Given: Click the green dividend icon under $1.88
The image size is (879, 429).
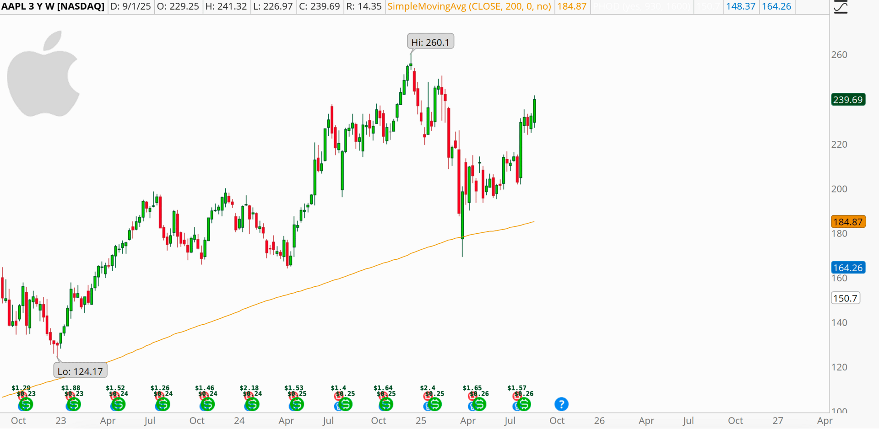Looking at the screenshot, I should pyautogui.click(x=74, y=404).
